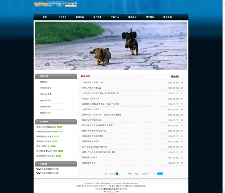Click the blue jump button in pagination
This screenshot has width=225, height=193.
[160, 174]
